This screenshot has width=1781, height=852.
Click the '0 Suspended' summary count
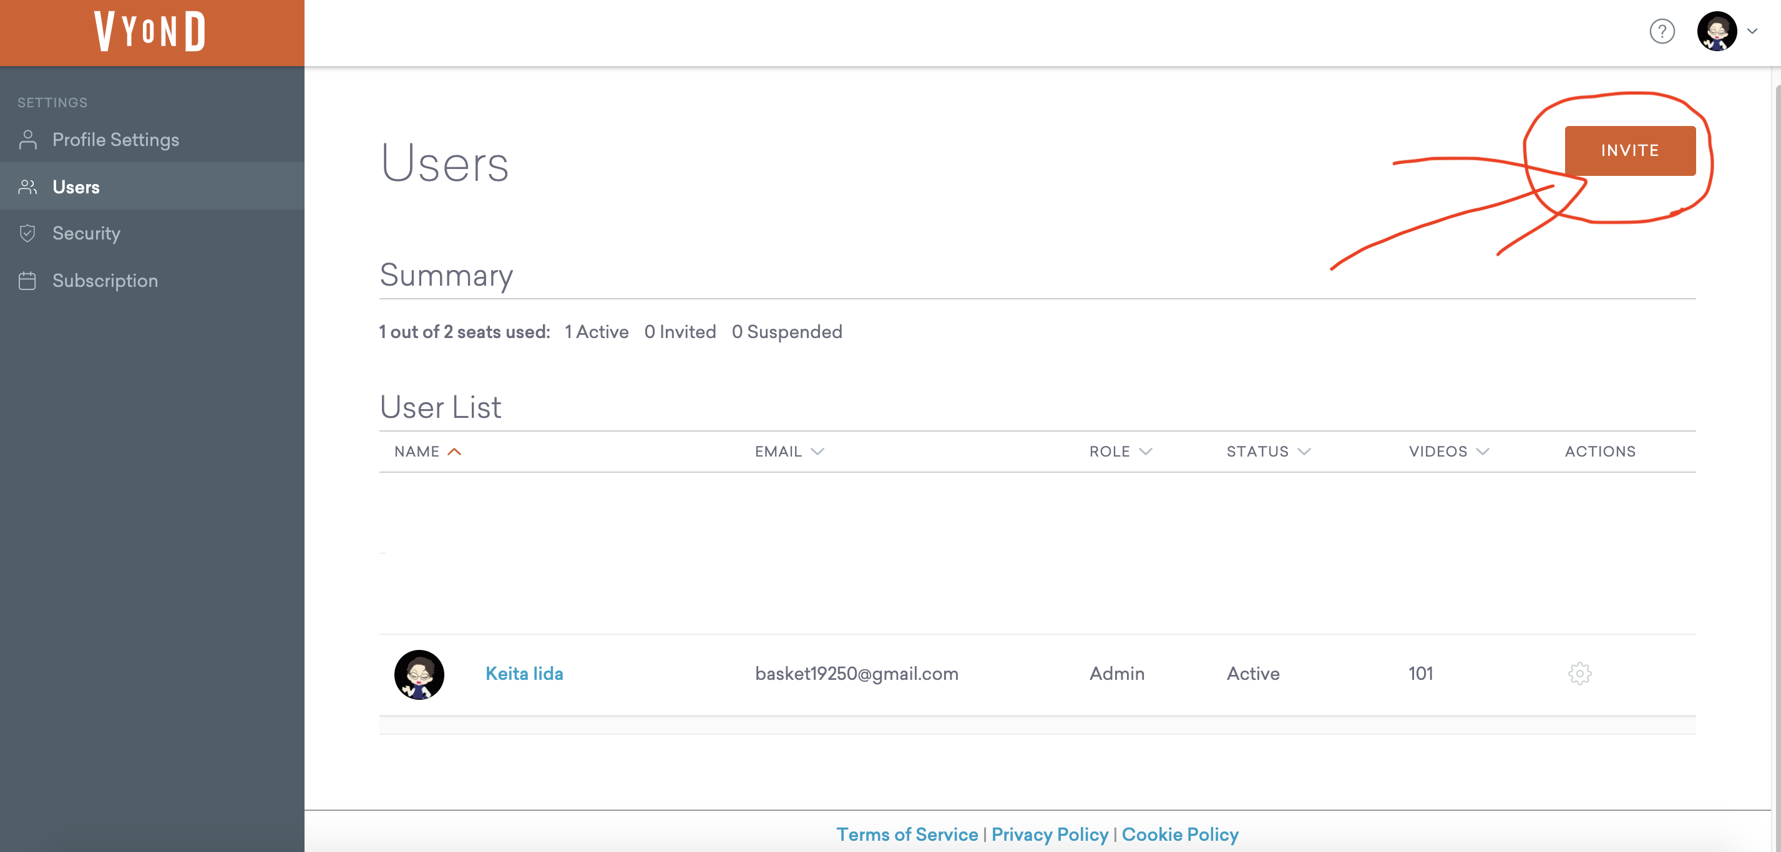tap(787, 332)
